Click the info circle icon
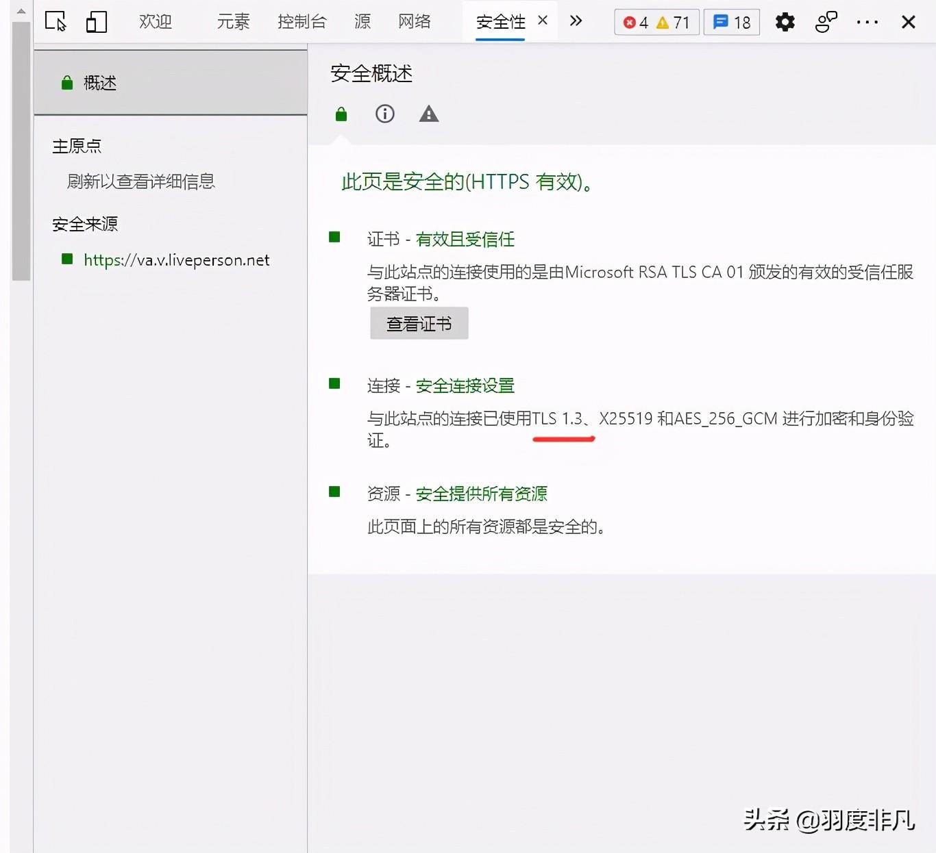The image size is (936, 853). [x=385, y=114]
